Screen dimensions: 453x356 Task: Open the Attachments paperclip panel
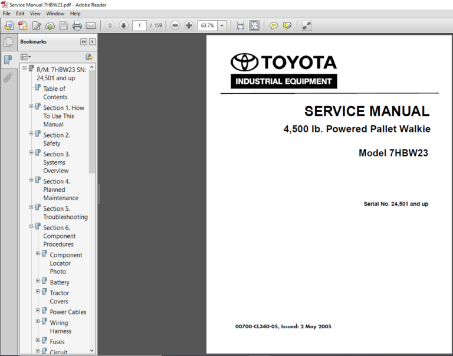point(8,77)
